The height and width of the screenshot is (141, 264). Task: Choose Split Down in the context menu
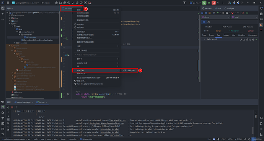[x=96, y=27]
